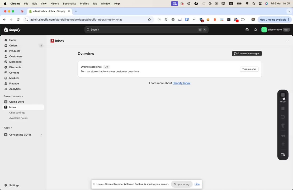Image resolution: width=293 pixels, height=190 pixels.
Task: Pause the Loom recording
Action: (283, 108)
